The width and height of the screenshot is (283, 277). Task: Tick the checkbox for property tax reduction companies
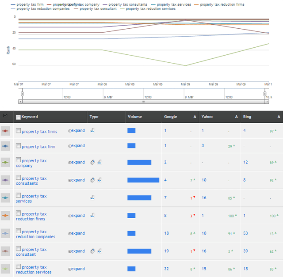[18, 231]
